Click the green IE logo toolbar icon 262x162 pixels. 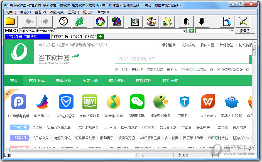(x=80, y=21)
